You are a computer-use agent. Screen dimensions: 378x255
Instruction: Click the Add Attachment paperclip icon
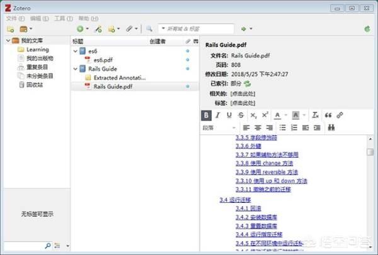[129, 29]
